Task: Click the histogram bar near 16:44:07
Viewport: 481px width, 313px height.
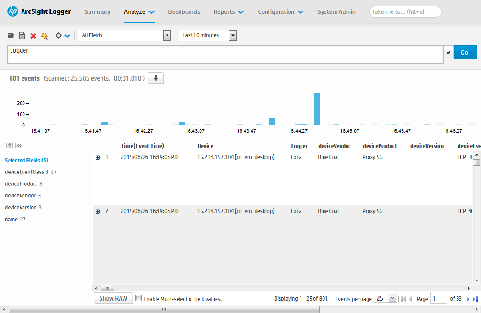Action: tap(272, 121)
